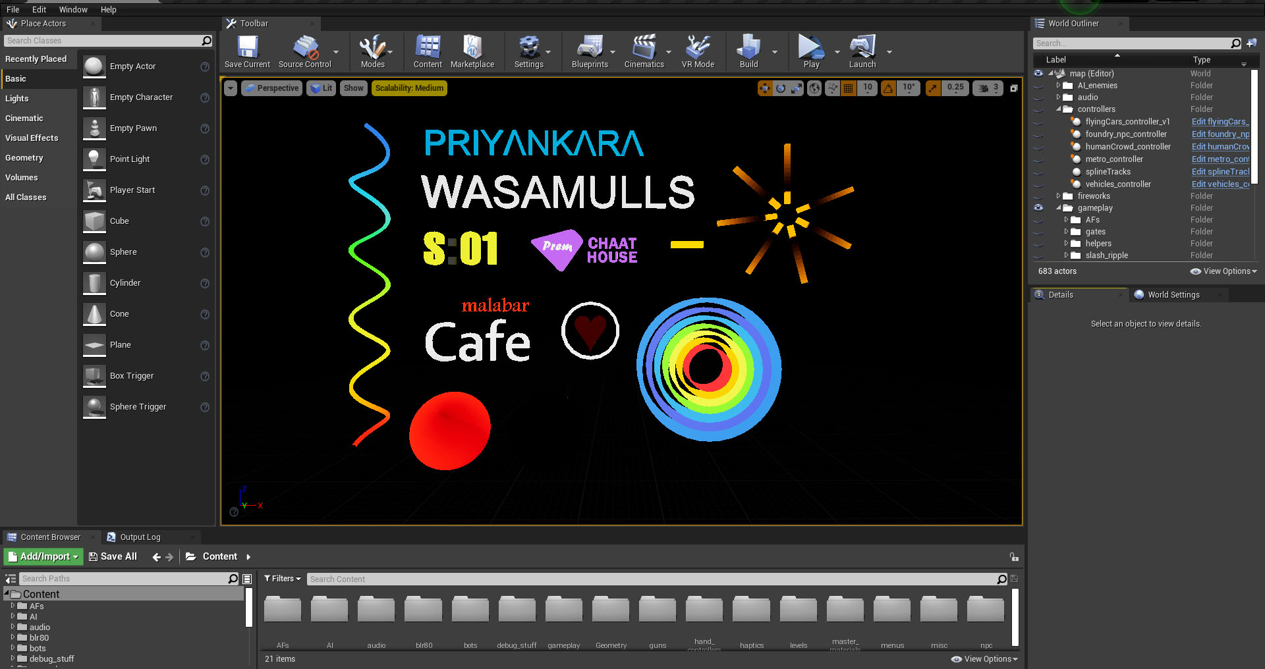
Task: Click the sources panel toggle icon beside Search Paths
Action: coord(10,579)
